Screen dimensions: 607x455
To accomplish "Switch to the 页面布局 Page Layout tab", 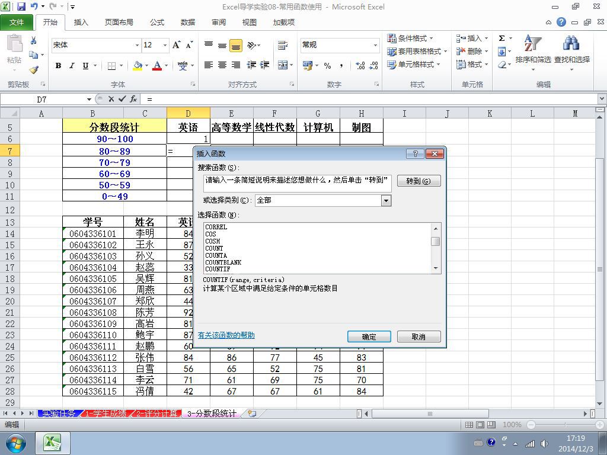I will [x=119, y=23].
